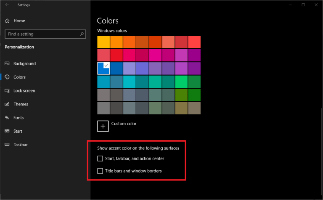The width and height of the screenshot is (323, 200).
Task: Click the Fonts icon in sidebar
Action: (7, 118)
